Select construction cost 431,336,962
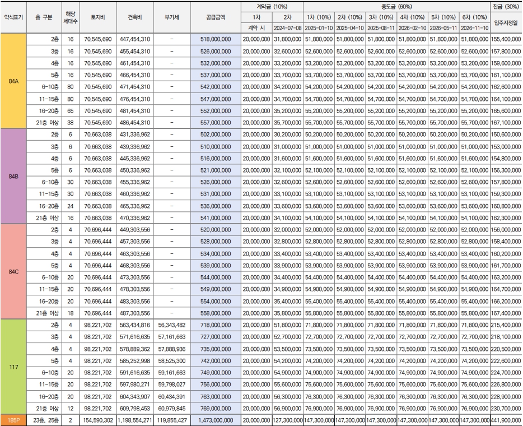523x426 pixels. click(135, 135)
